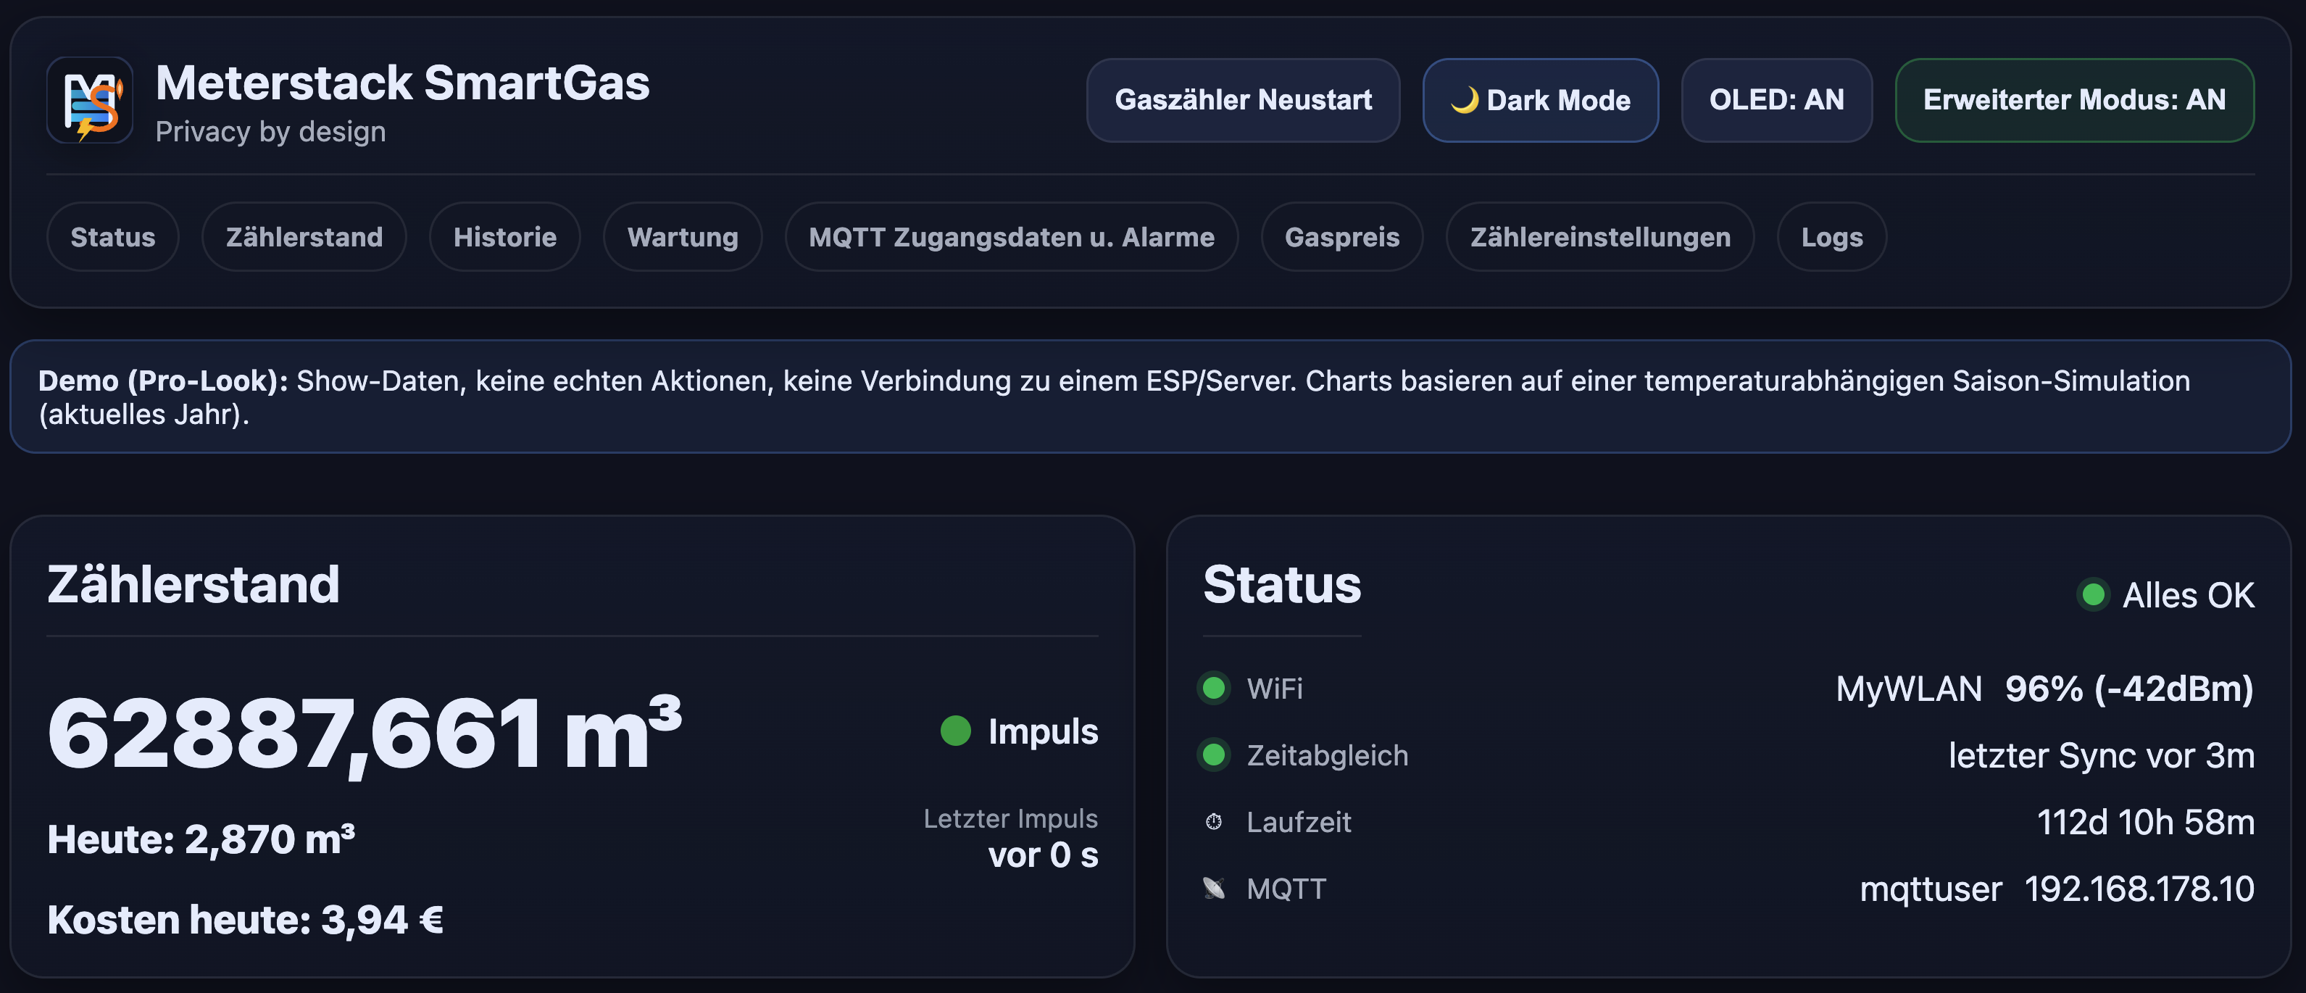Click the satellite icon next to MQTT

pos(1214,888)
